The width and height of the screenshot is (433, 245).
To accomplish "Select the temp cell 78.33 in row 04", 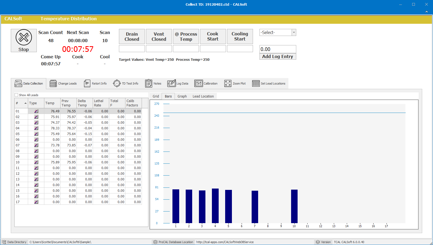I will pyautogui.click(x=52, y=128).
